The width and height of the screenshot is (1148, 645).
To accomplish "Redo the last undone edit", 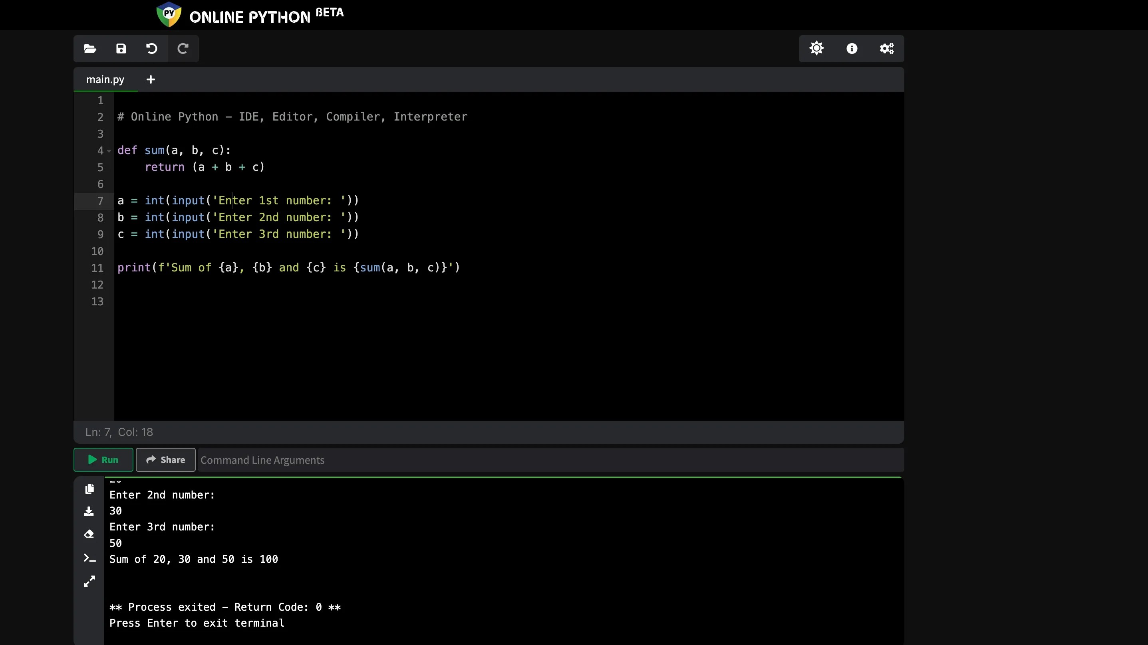I will tap(183, 49).
